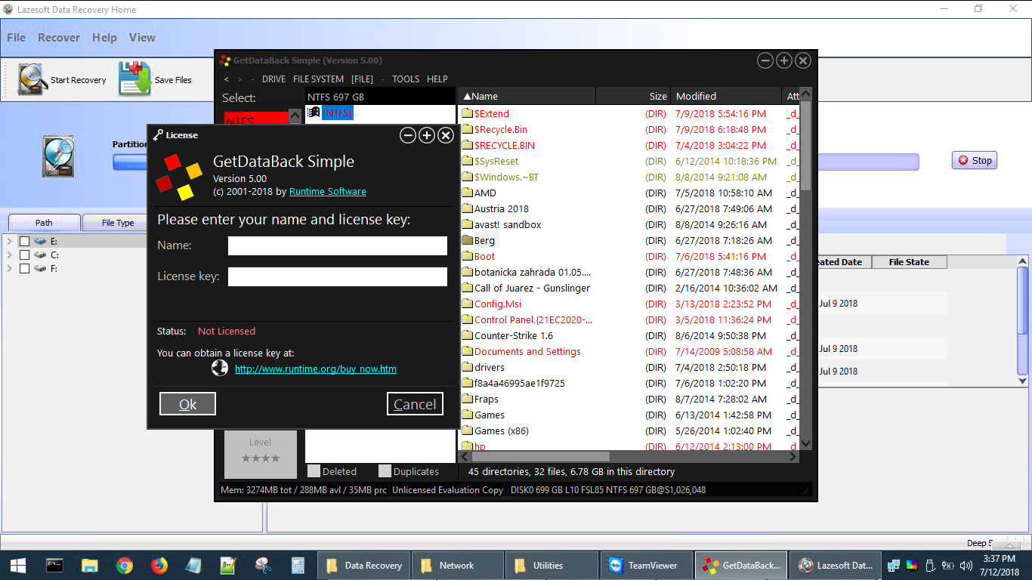Click the forward arrow in GetDataBack menu bar
This screenshot has width=1032, height=580.
click(239, 79)
